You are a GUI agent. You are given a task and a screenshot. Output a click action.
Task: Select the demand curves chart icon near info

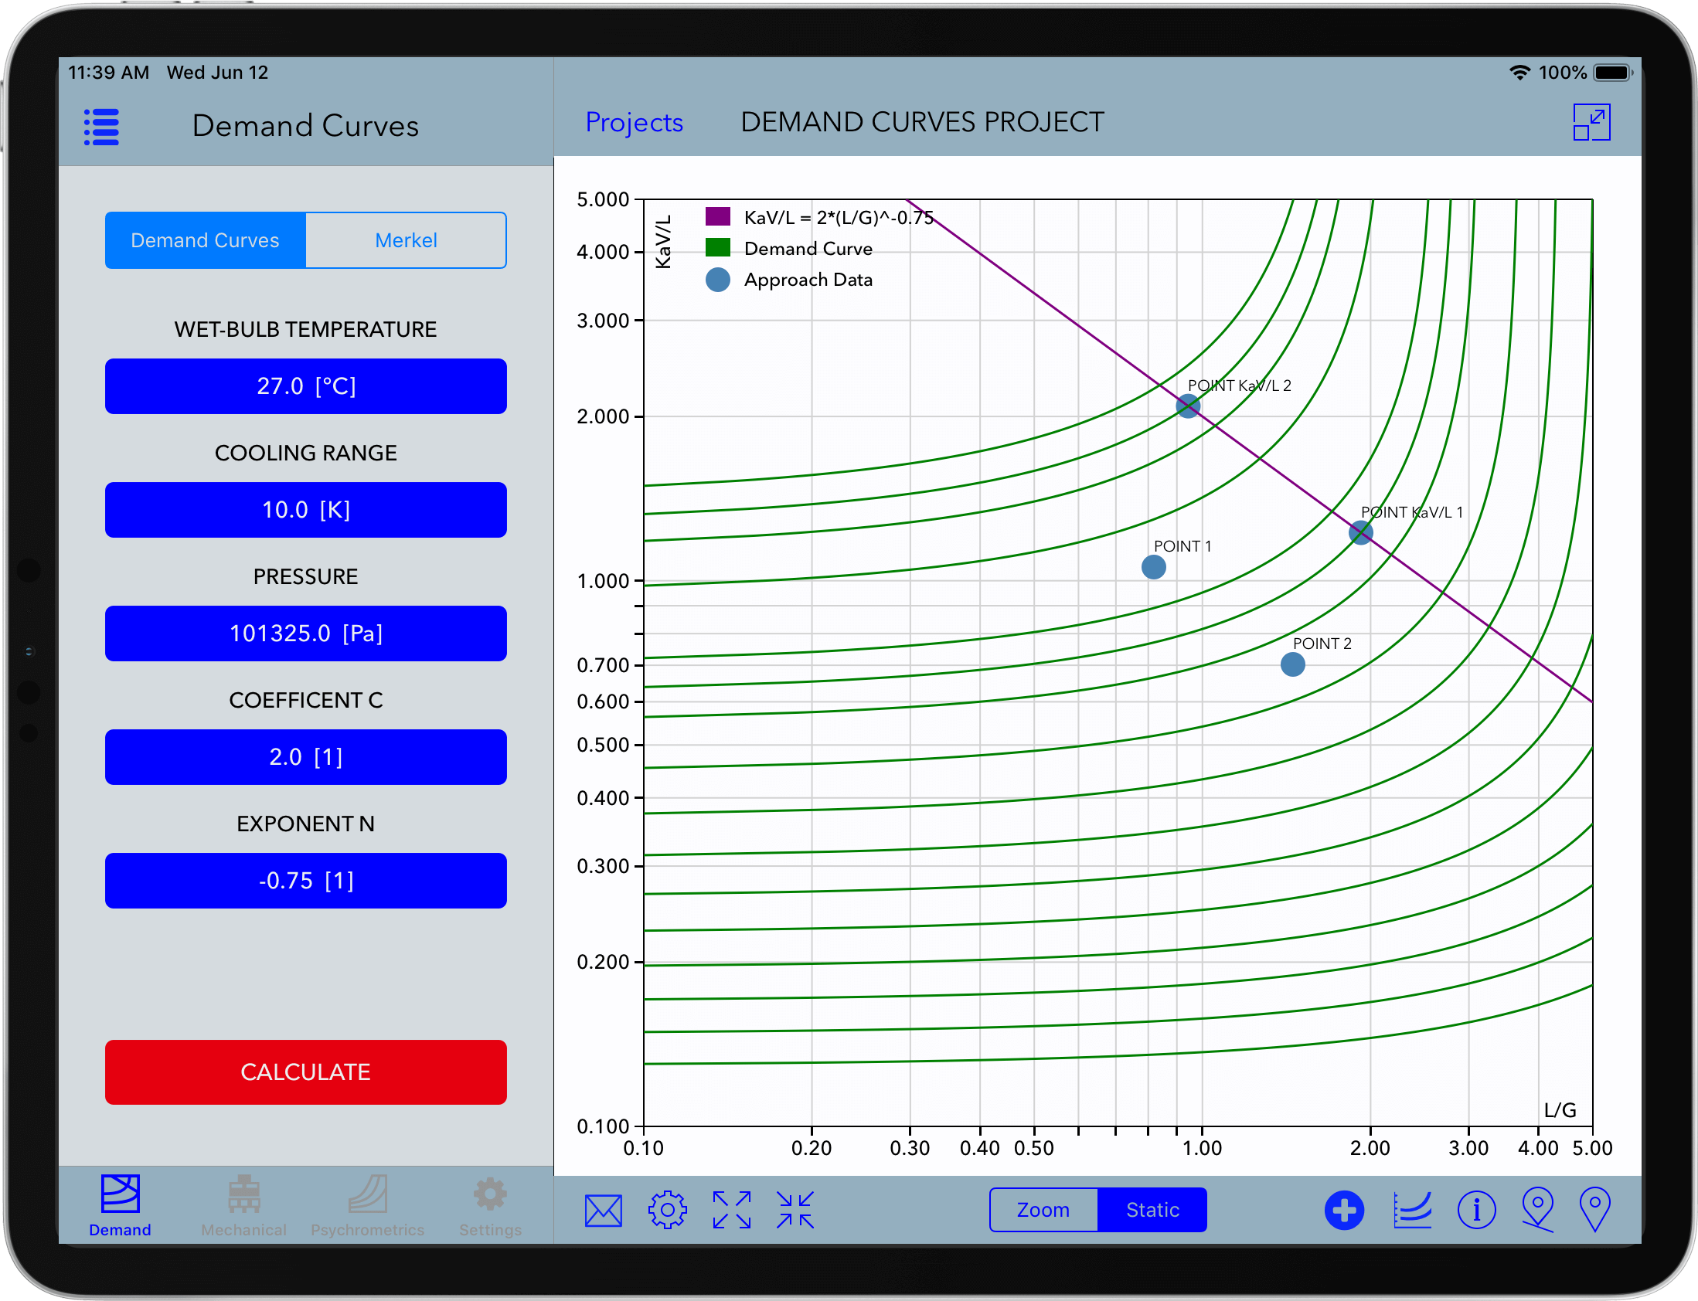tap(1411, 1210)
